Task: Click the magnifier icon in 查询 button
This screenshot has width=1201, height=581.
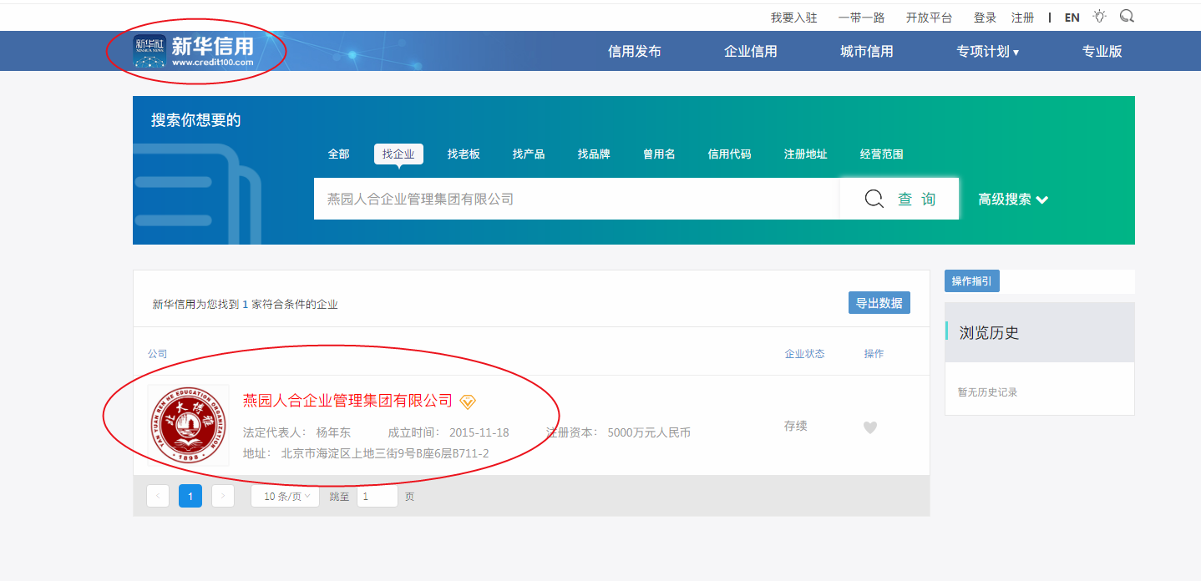Action: [x=874, y=199]
